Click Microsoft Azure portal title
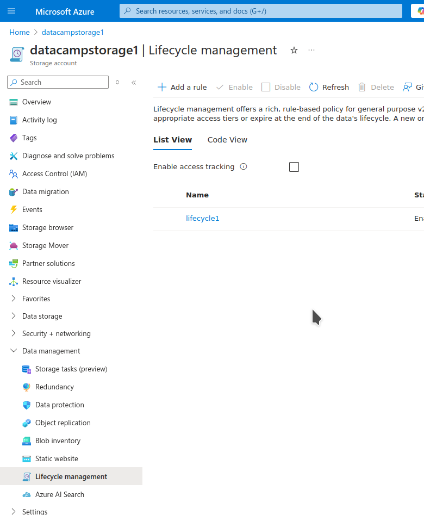Screen dimensions: 424x515 [x=65, y=11]
